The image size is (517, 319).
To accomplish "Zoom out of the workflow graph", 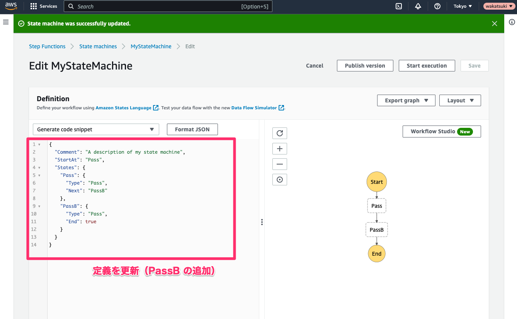I will pyautogui.click(x=280, y=164).
